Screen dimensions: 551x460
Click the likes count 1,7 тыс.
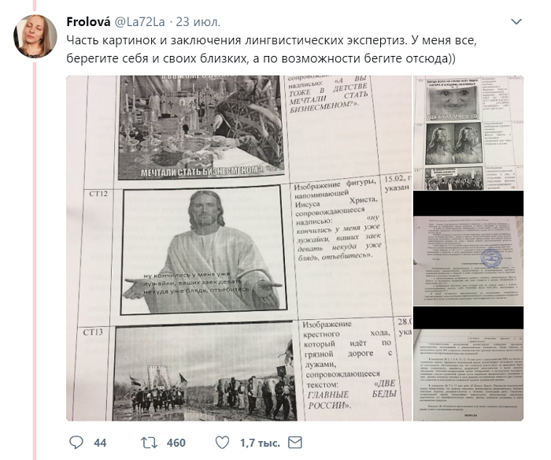point(260,443)
